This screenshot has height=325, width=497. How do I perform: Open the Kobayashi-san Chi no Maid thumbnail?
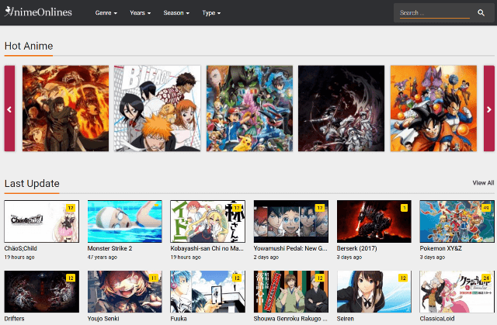point(207,221)
